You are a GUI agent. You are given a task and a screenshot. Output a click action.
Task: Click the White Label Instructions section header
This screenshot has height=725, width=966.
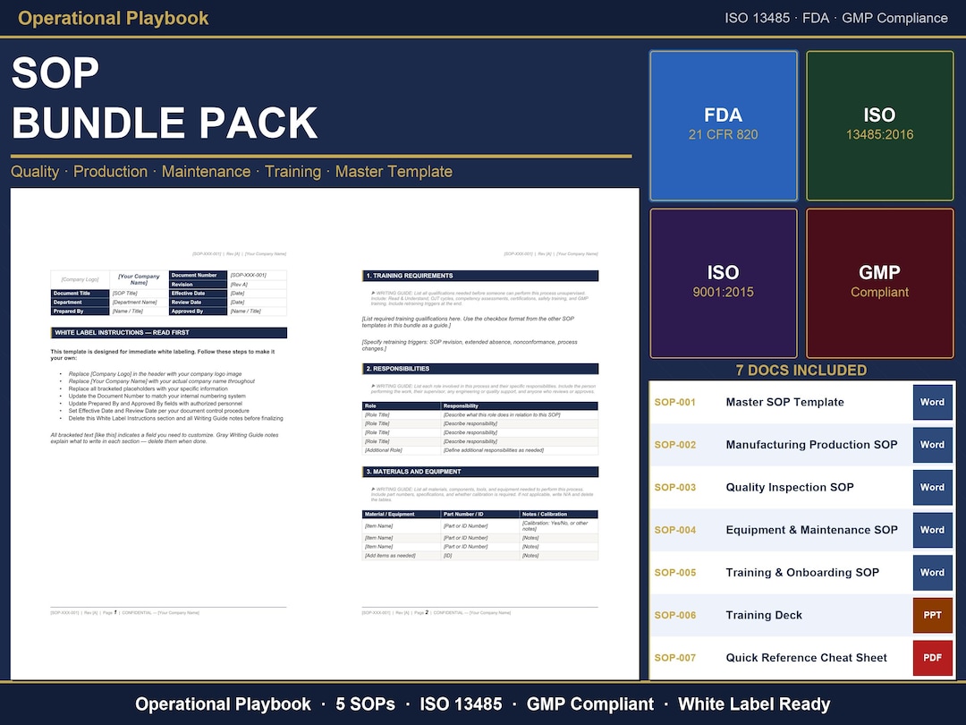coord(169,332)
